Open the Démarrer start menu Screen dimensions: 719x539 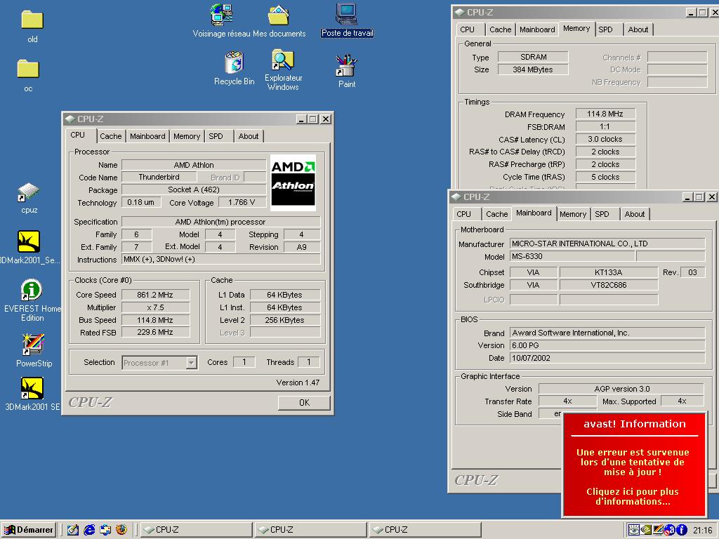[28, 530]
